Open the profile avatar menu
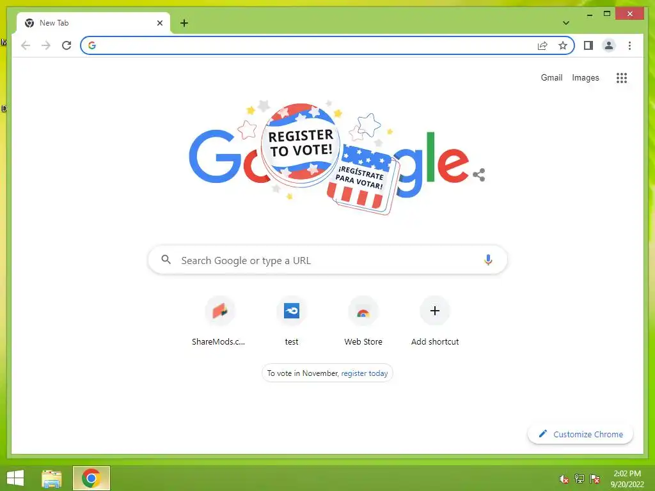The image size is (655, 491). point(609,45)
